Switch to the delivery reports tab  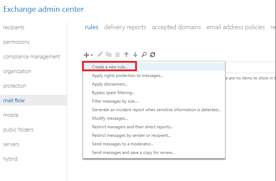point(125,27)
